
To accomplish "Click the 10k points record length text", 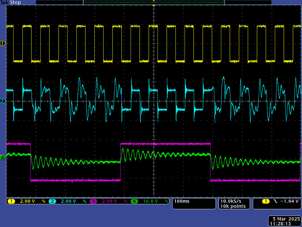I will click(233, 206).
